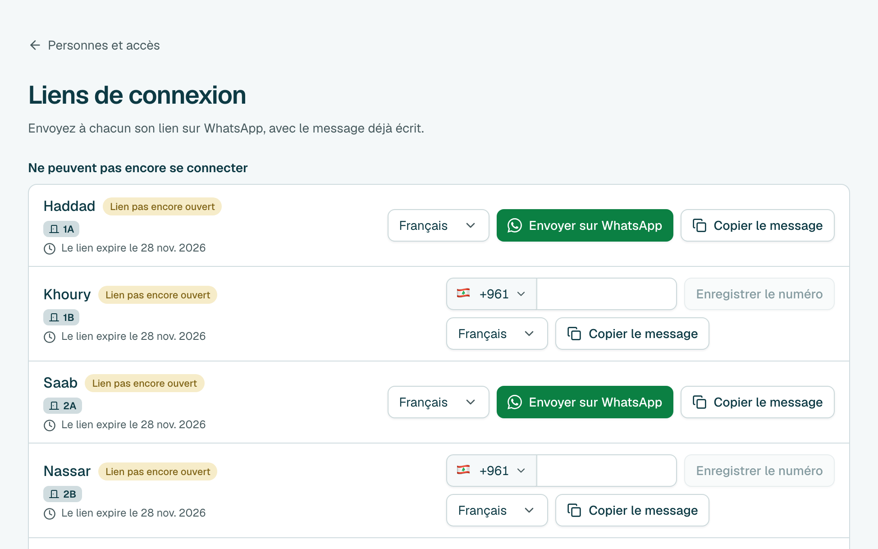Viewport: 878px width, 549px height.
Task: Click the name Nassar
Action: pos(67,471)
